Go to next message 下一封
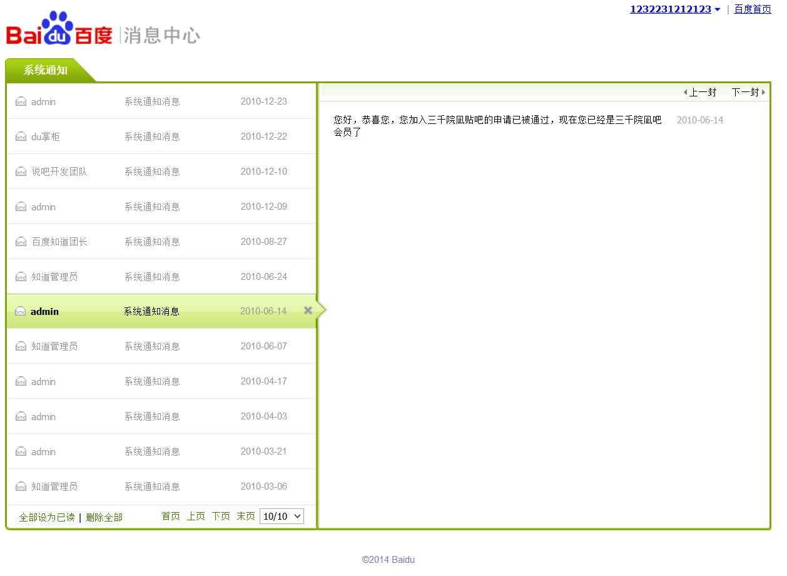The image size is (787, 576). click(749, 92)
